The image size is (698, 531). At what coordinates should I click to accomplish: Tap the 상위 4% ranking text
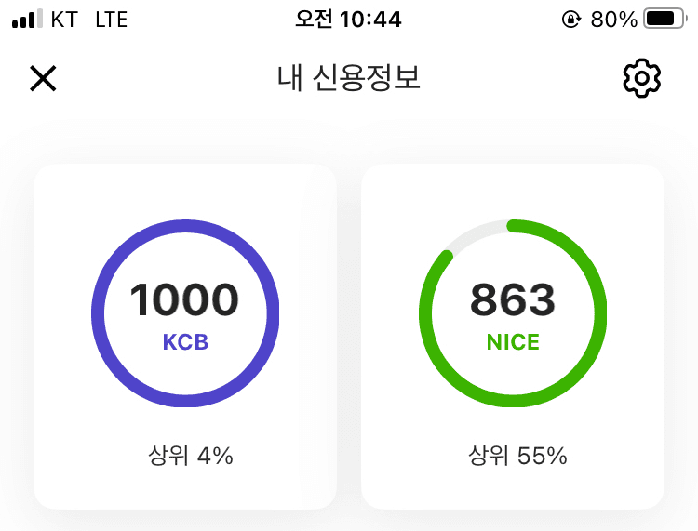190,456
